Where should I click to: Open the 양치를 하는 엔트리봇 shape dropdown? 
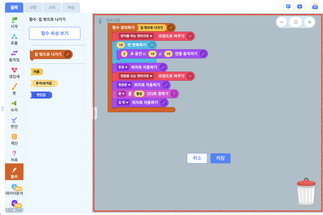pos(136,36)
